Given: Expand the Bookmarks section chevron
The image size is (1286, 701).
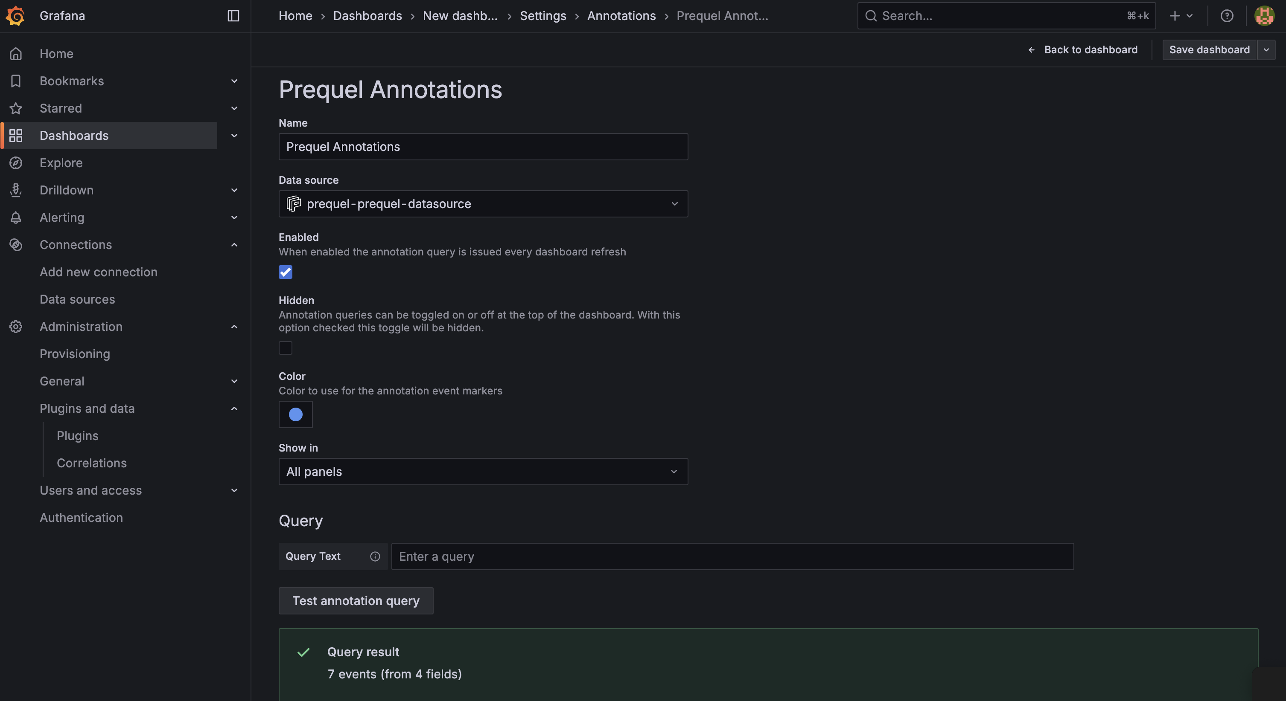Looking at the screenshot, I should point(234,81).
